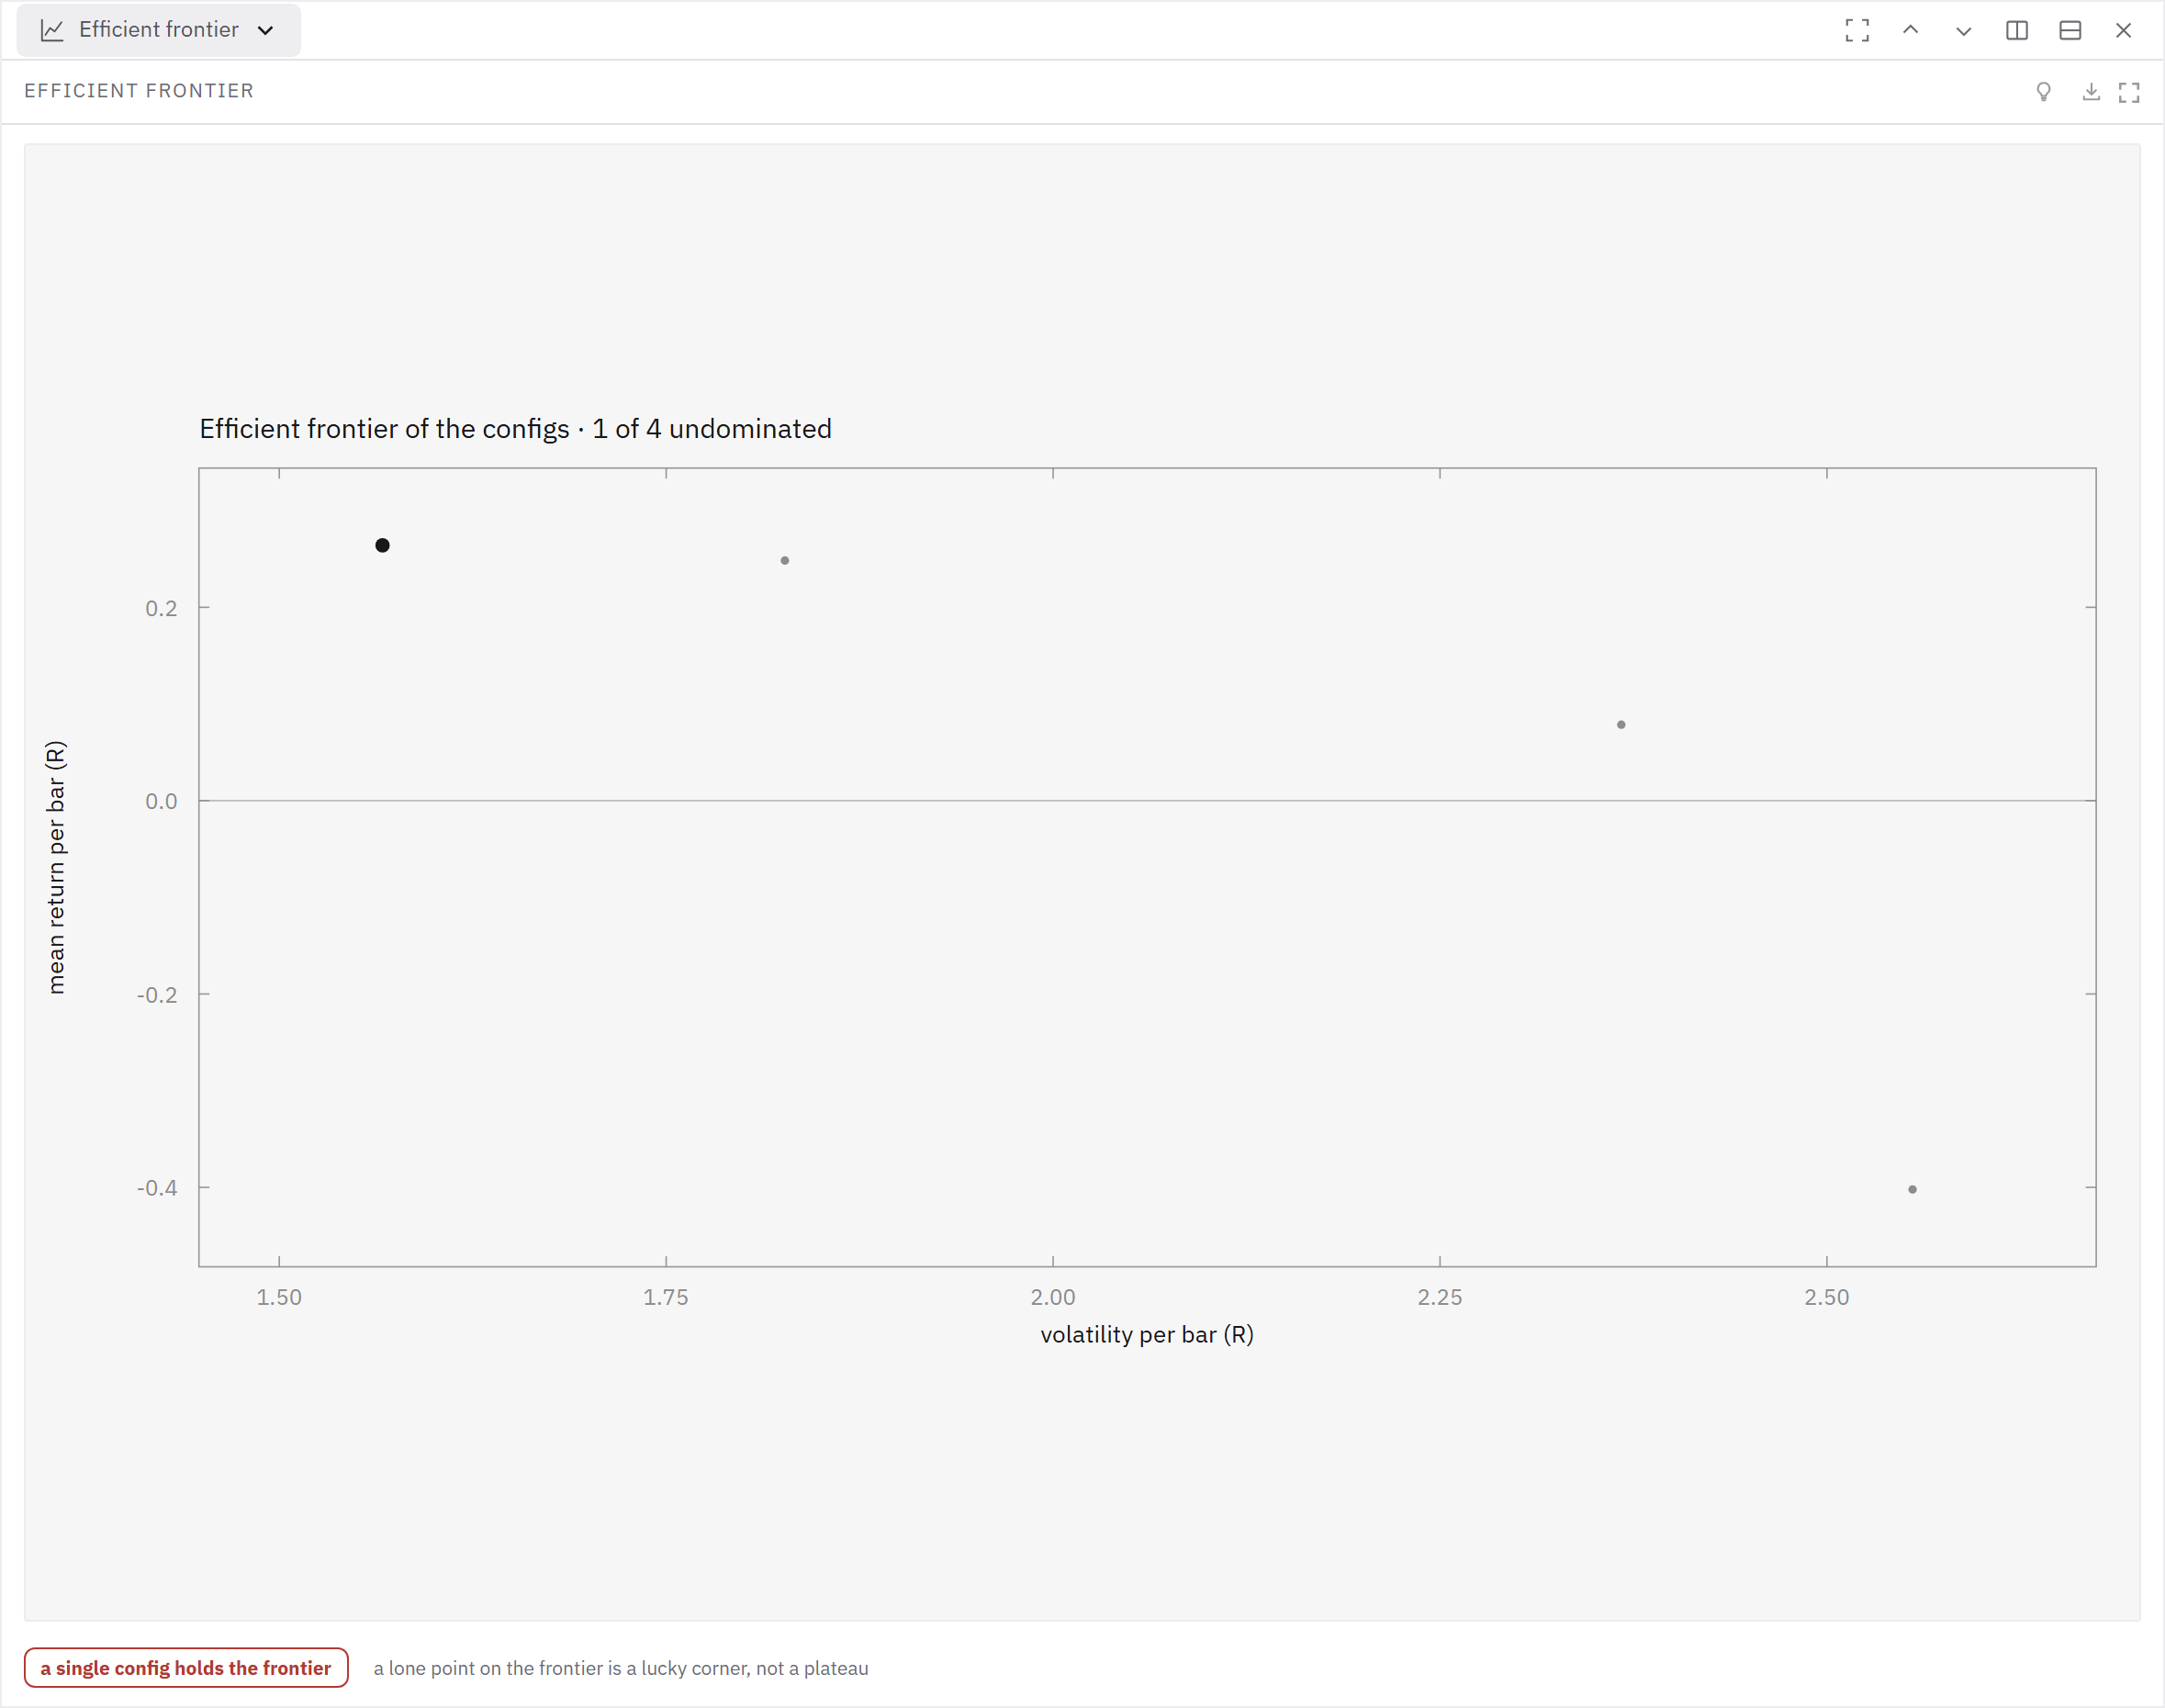Click the line chart icon beside Efficient frontier
The image size is (2165, 1708).
(x=52, y=30)
